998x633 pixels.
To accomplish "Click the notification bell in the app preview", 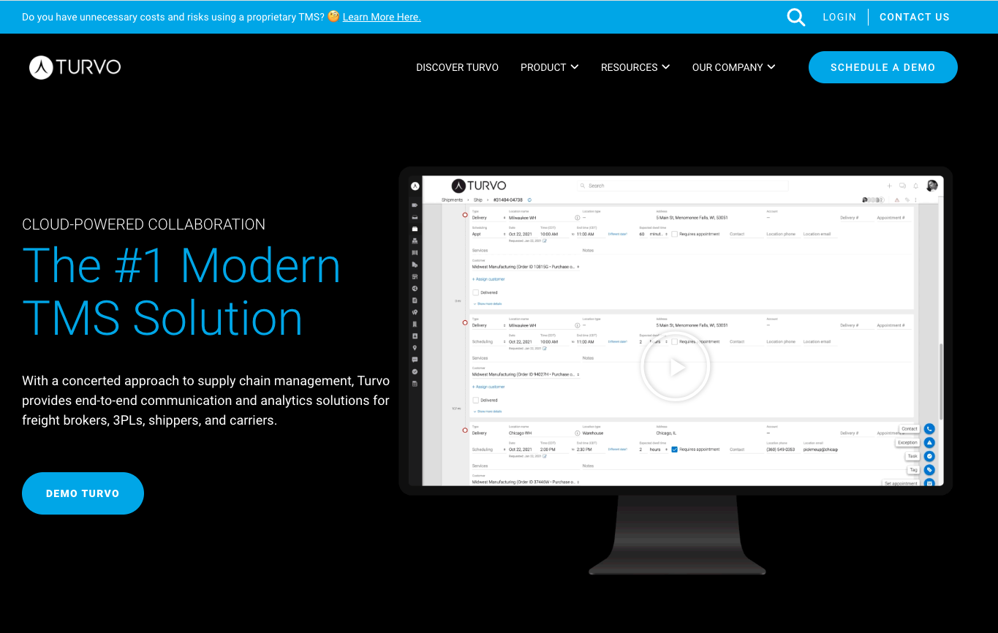I will coord(915,186).
